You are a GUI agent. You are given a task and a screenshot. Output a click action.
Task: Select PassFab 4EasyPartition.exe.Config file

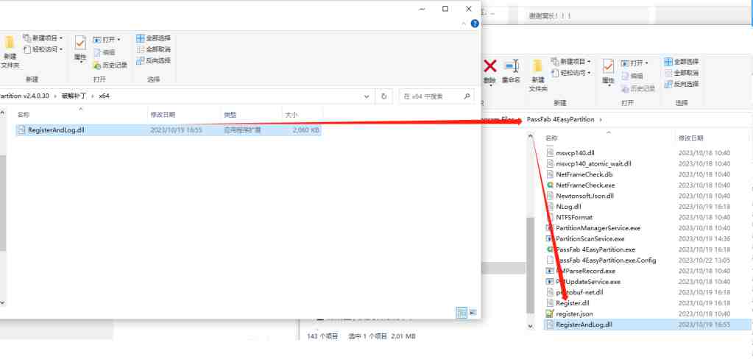click(606, 260)
